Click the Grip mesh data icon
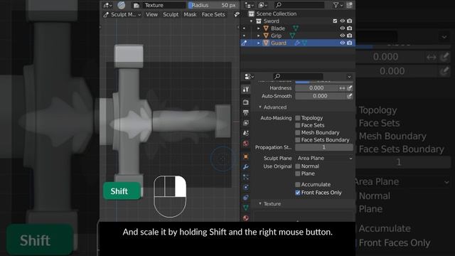The width and height of the screenshot is (455, 256). 292,36
